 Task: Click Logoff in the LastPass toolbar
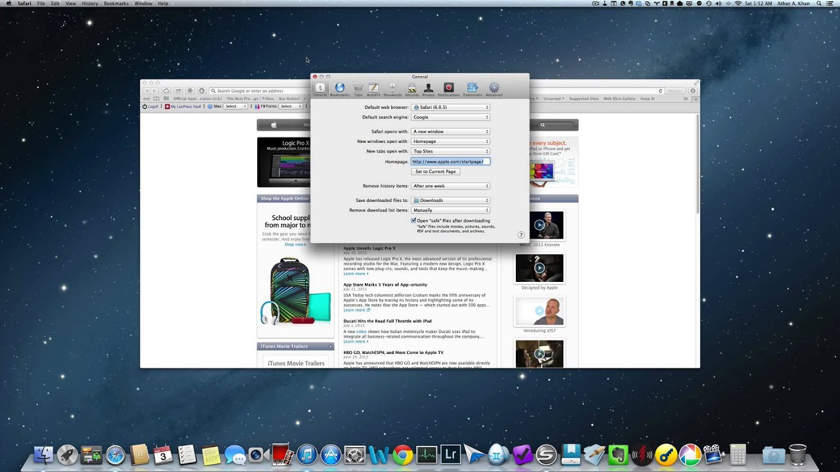tap(151, 106)
